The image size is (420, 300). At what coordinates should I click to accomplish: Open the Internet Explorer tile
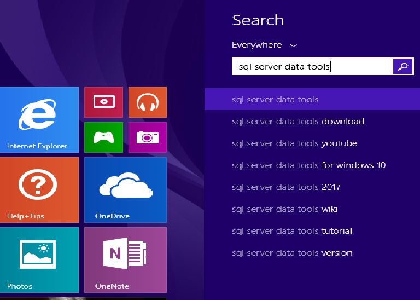(39, 120)
